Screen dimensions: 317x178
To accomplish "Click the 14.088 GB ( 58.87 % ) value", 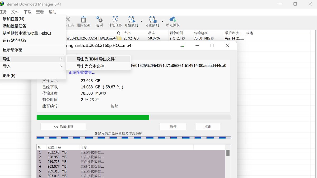I will pyautogui.click(x=102, y=87).
